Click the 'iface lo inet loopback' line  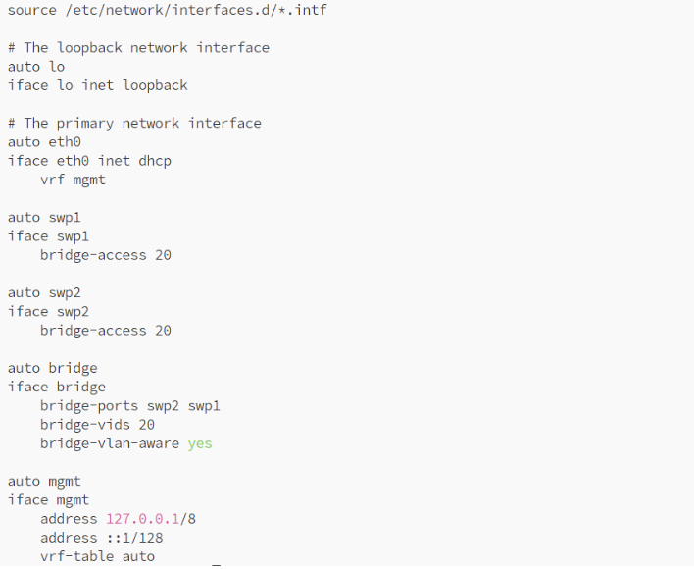98,85
